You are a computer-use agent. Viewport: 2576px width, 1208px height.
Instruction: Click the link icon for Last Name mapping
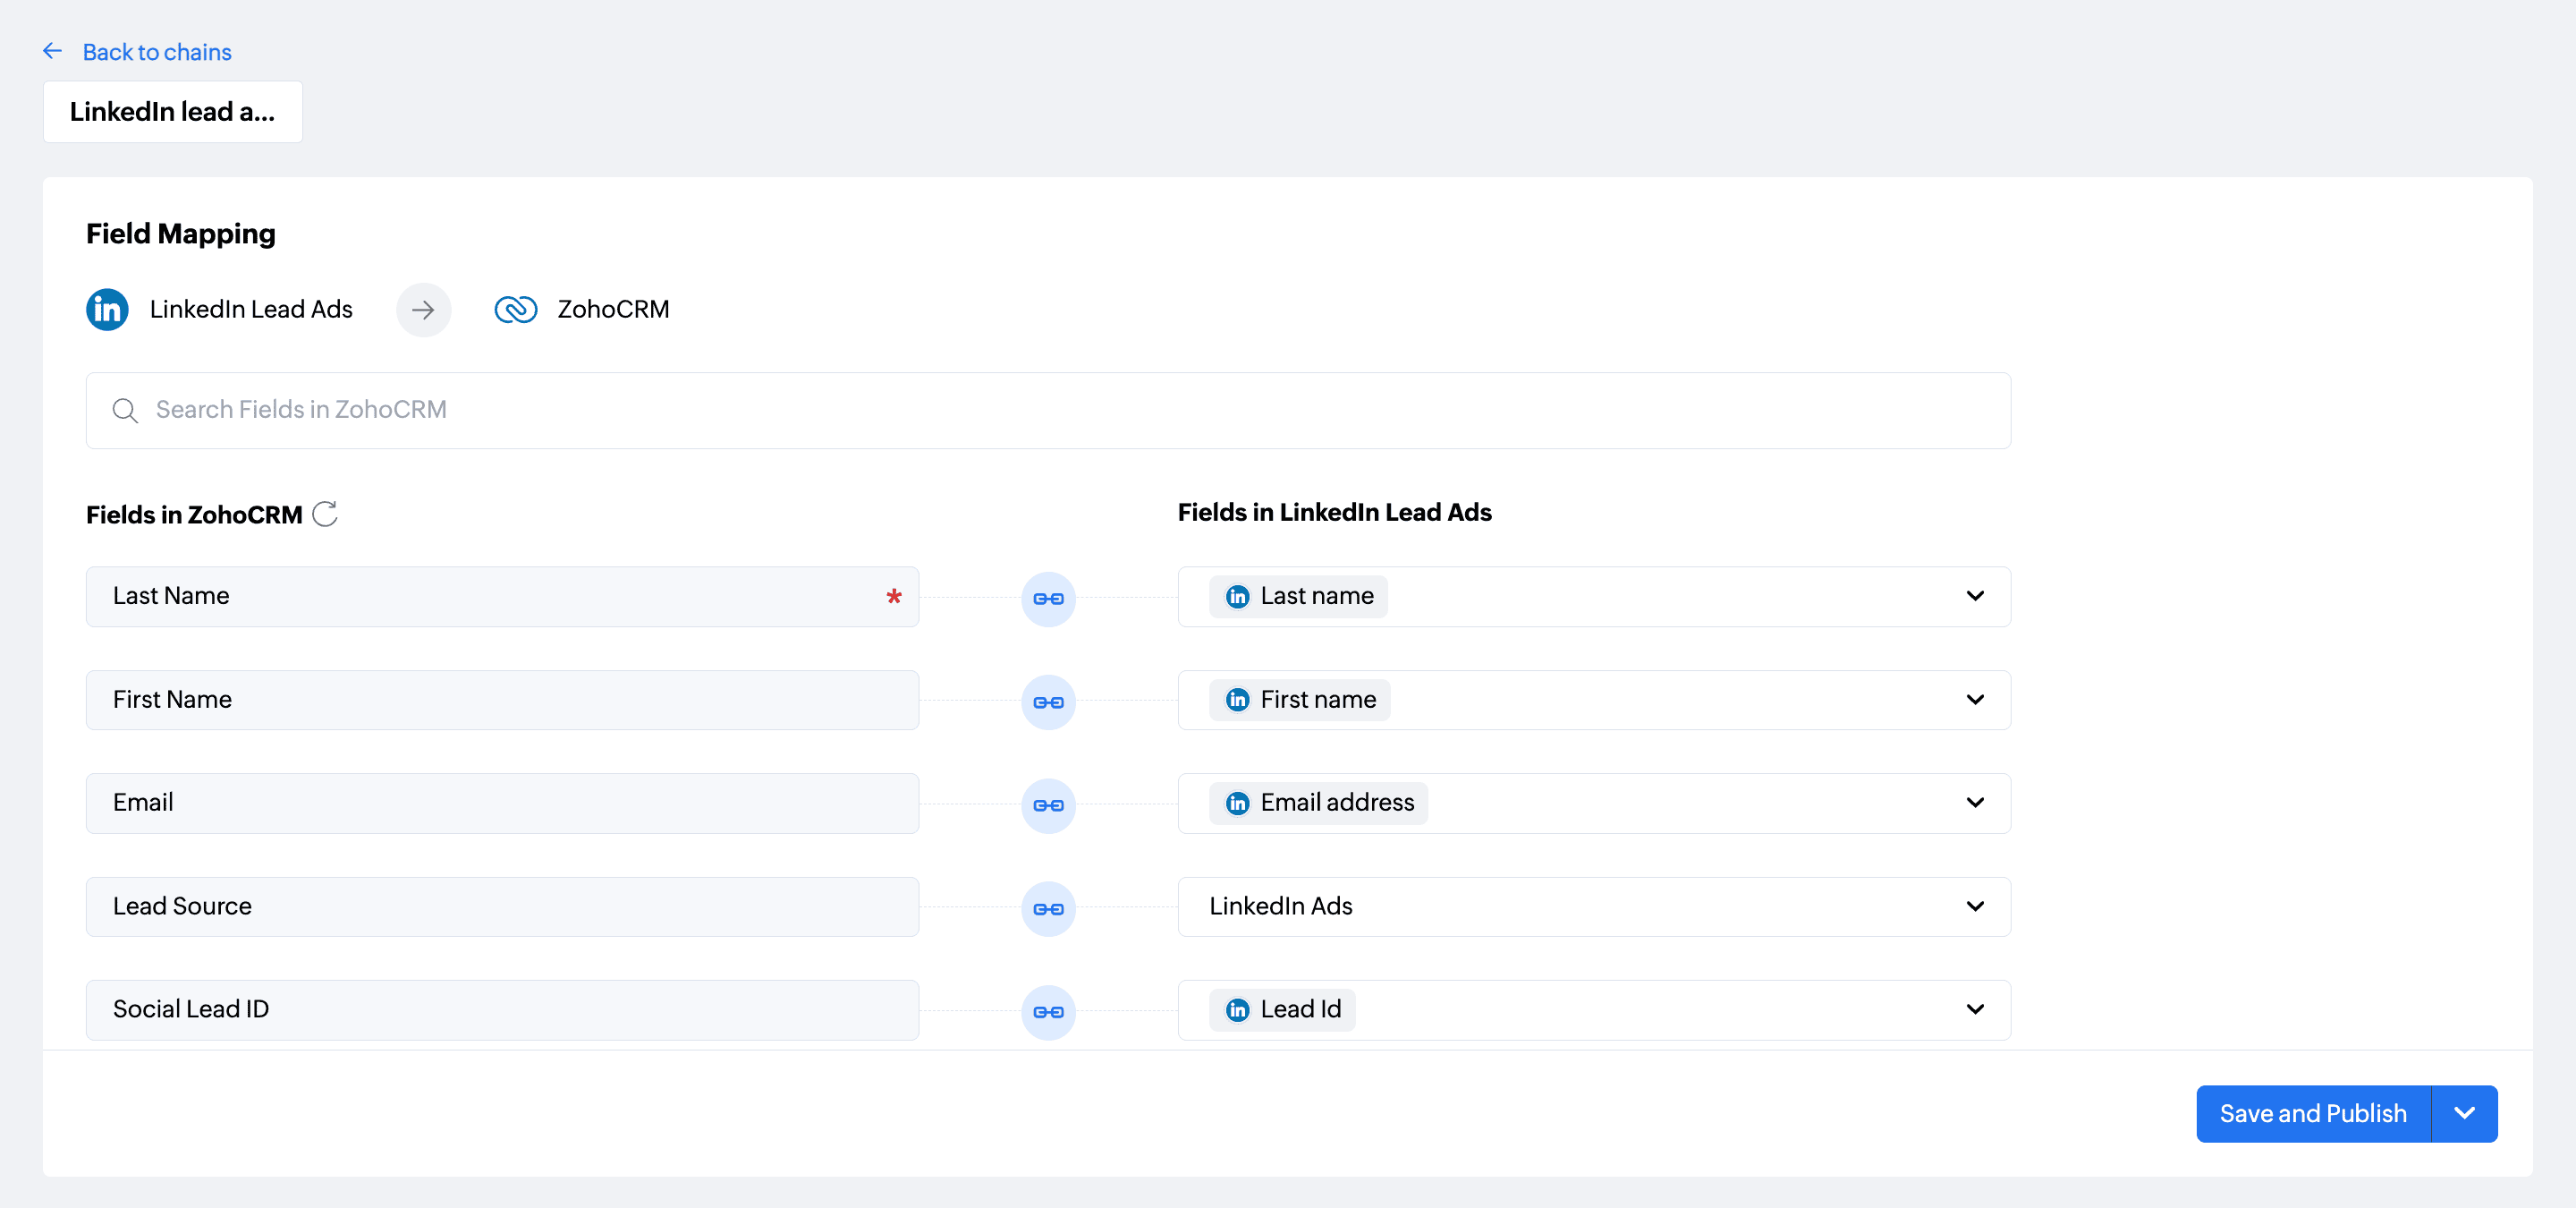pyautogui.click(x=1048, y=598)
